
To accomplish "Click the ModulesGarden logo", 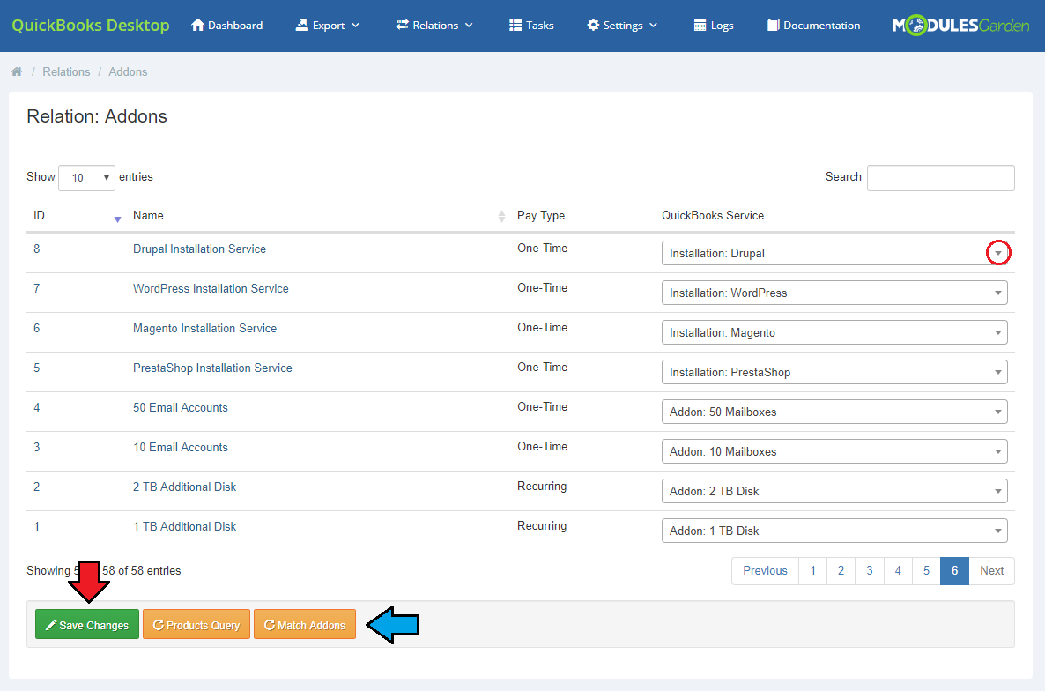I will (x=960, y=26).
